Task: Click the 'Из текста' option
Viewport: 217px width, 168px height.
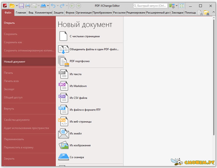Action: 75,74
